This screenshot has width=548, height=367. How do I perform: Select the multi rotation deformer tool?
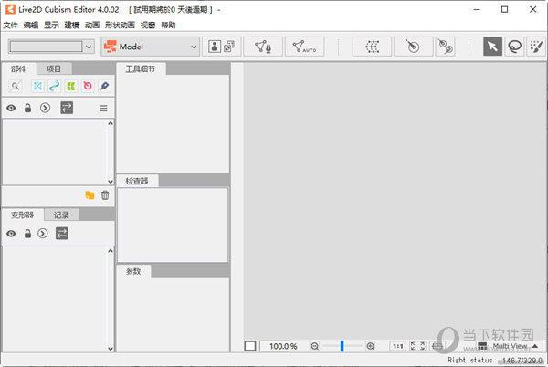coord(446,47)
